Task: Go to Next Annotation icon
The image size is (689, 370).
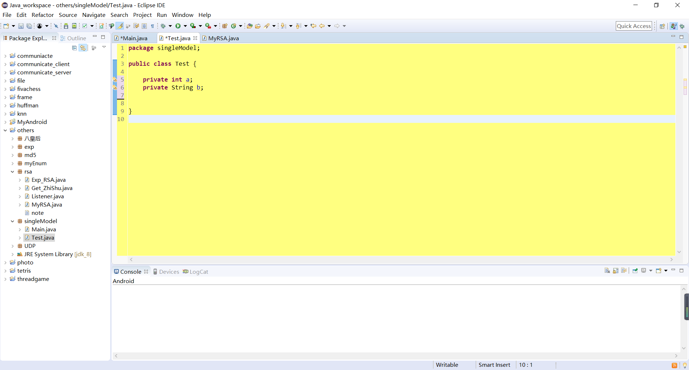Action: (283, 26)
